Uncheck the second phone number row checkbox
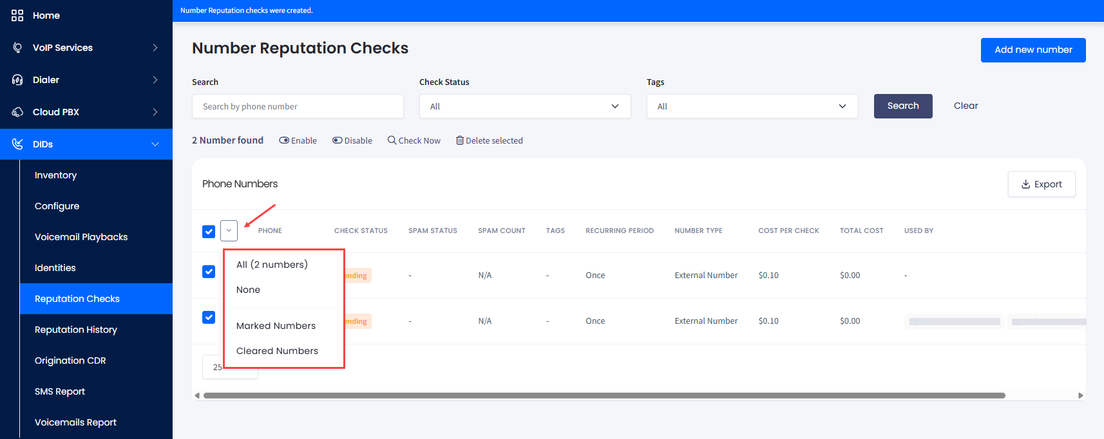The width and height of the screenshot is (1104, 439). tap(209, 317)
